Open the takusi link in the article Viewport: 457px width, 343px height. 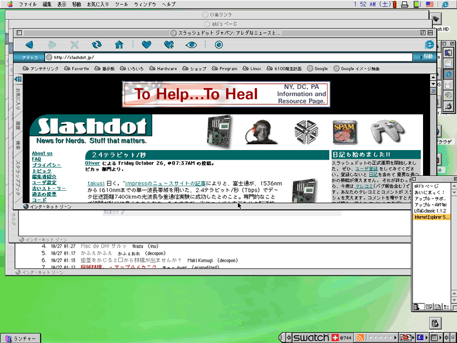(96, 183)
